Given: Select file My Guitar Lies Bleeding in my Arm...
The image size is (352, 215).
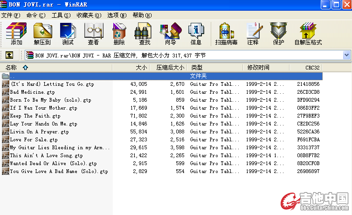Looking at the screenshot, I should tap(60, 147).
